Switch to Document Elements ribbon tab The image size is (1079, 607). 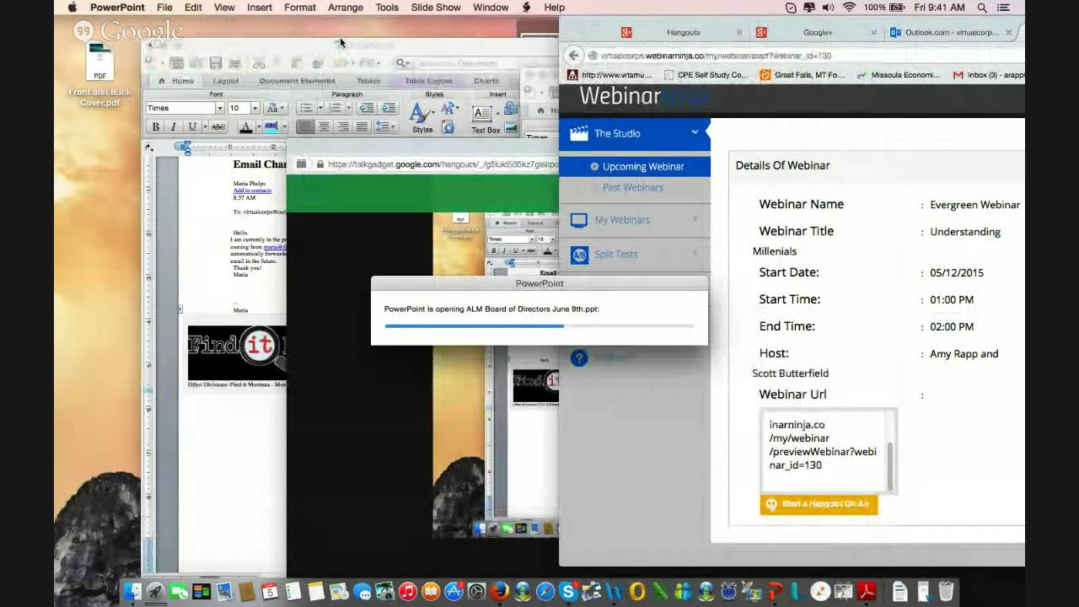tap(297, 81)
